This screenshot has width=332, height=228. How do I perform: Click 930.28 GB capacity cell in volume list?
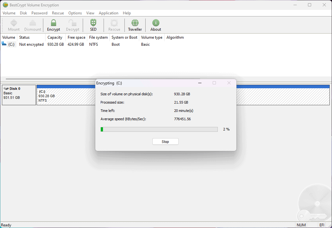[55, 44]
